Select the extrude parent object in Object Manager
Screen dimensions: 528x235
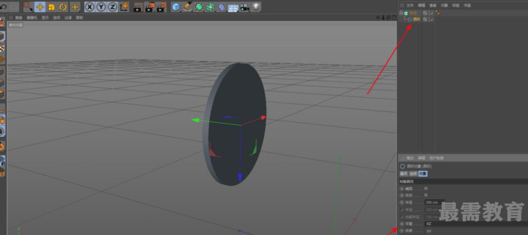tap(413, 13)
